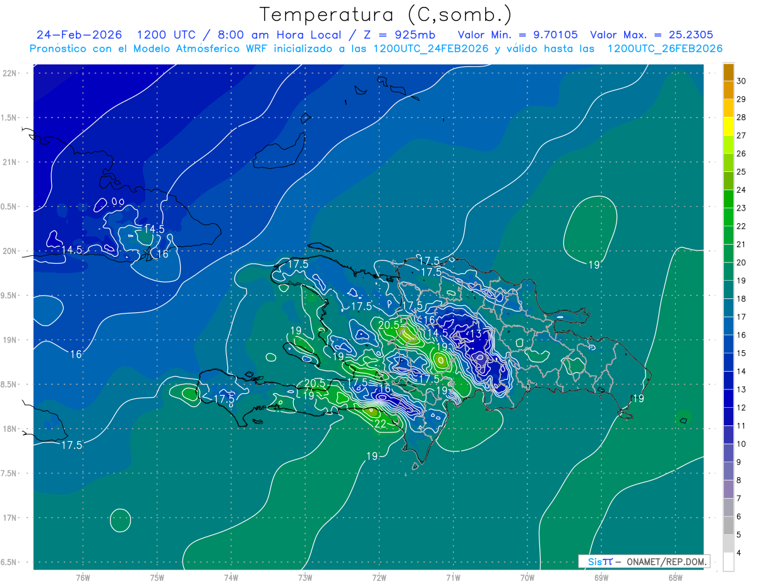Pick the purple swatch between 7 and 8
758x586 pixels.
coord(728,489)
